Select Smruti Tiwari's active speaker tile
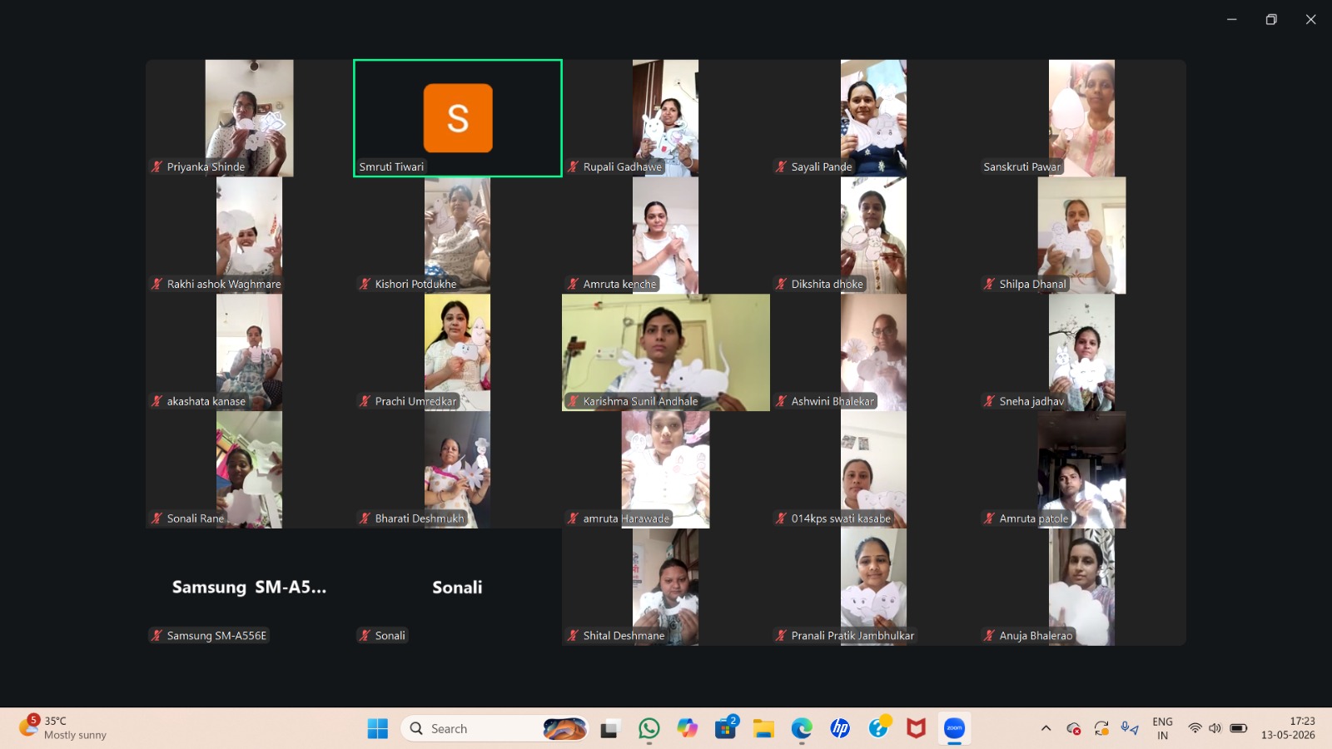Image resolution: width=1332 pixels, height=749 pixels. (458, 118)
